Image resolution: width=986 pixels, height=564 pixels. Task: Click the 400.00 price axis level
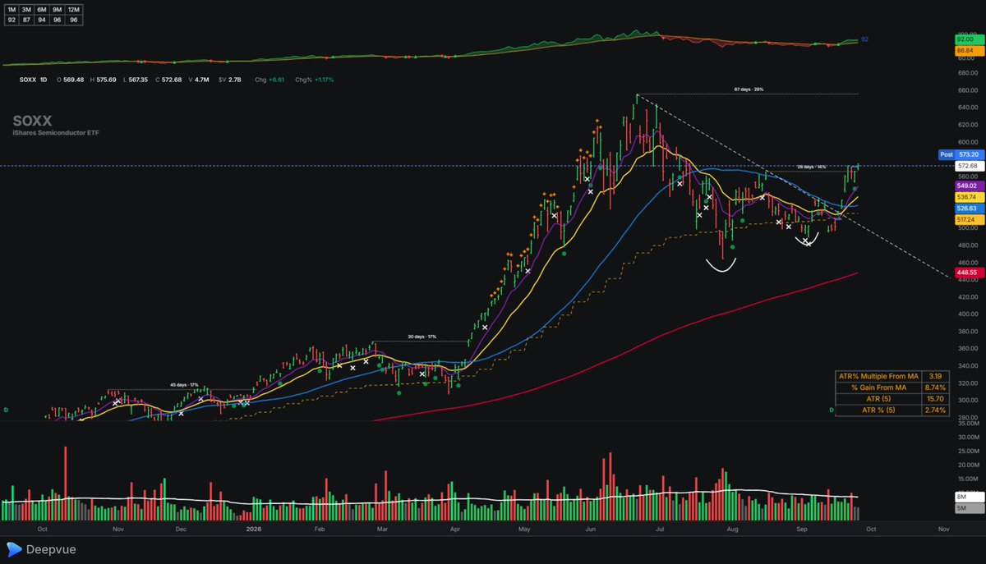966,314
